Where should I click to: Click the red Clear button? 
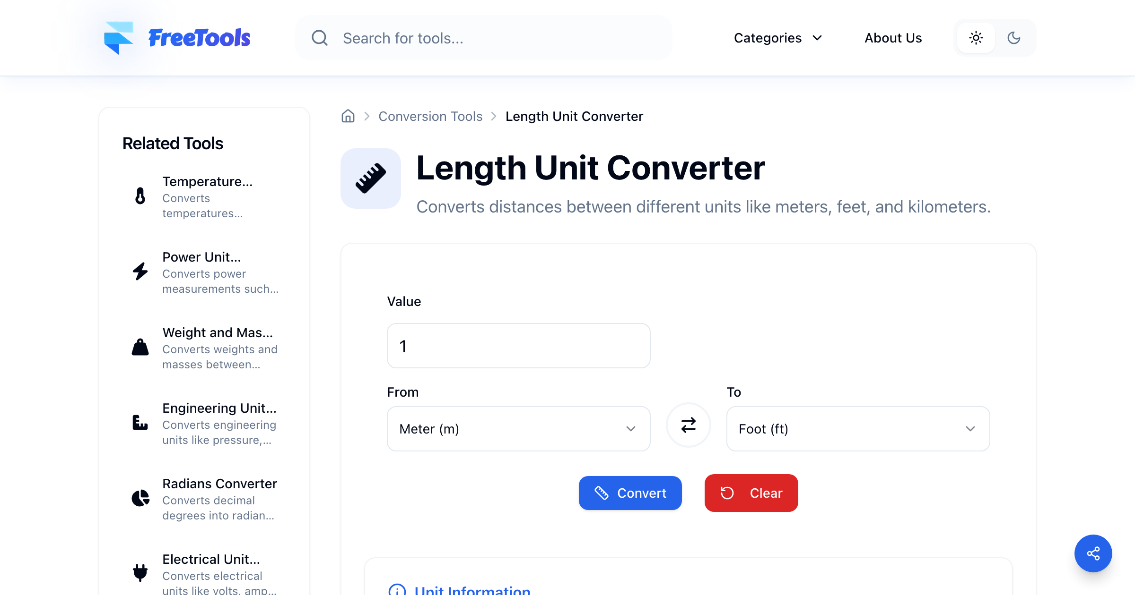pos(751,493)
